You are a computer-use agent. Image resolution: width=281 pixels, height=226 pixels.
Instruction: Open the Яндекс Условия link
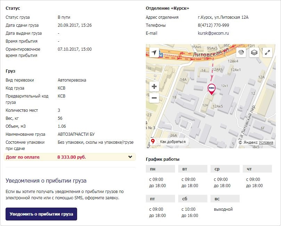coord(266,142)
